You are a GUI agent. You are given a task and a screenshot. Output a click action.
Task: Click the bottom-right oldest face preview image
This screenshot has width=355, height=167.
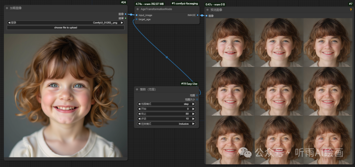click(327, 139)
